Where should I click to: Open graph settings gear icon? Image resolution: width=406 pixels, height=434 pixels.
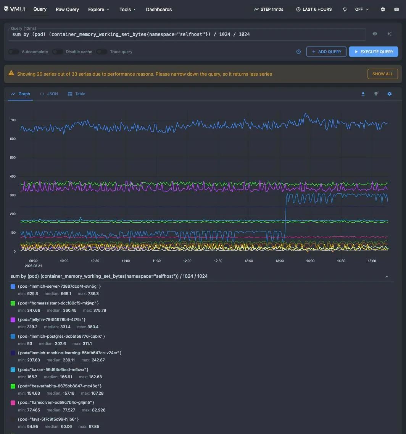pos(390,94)
